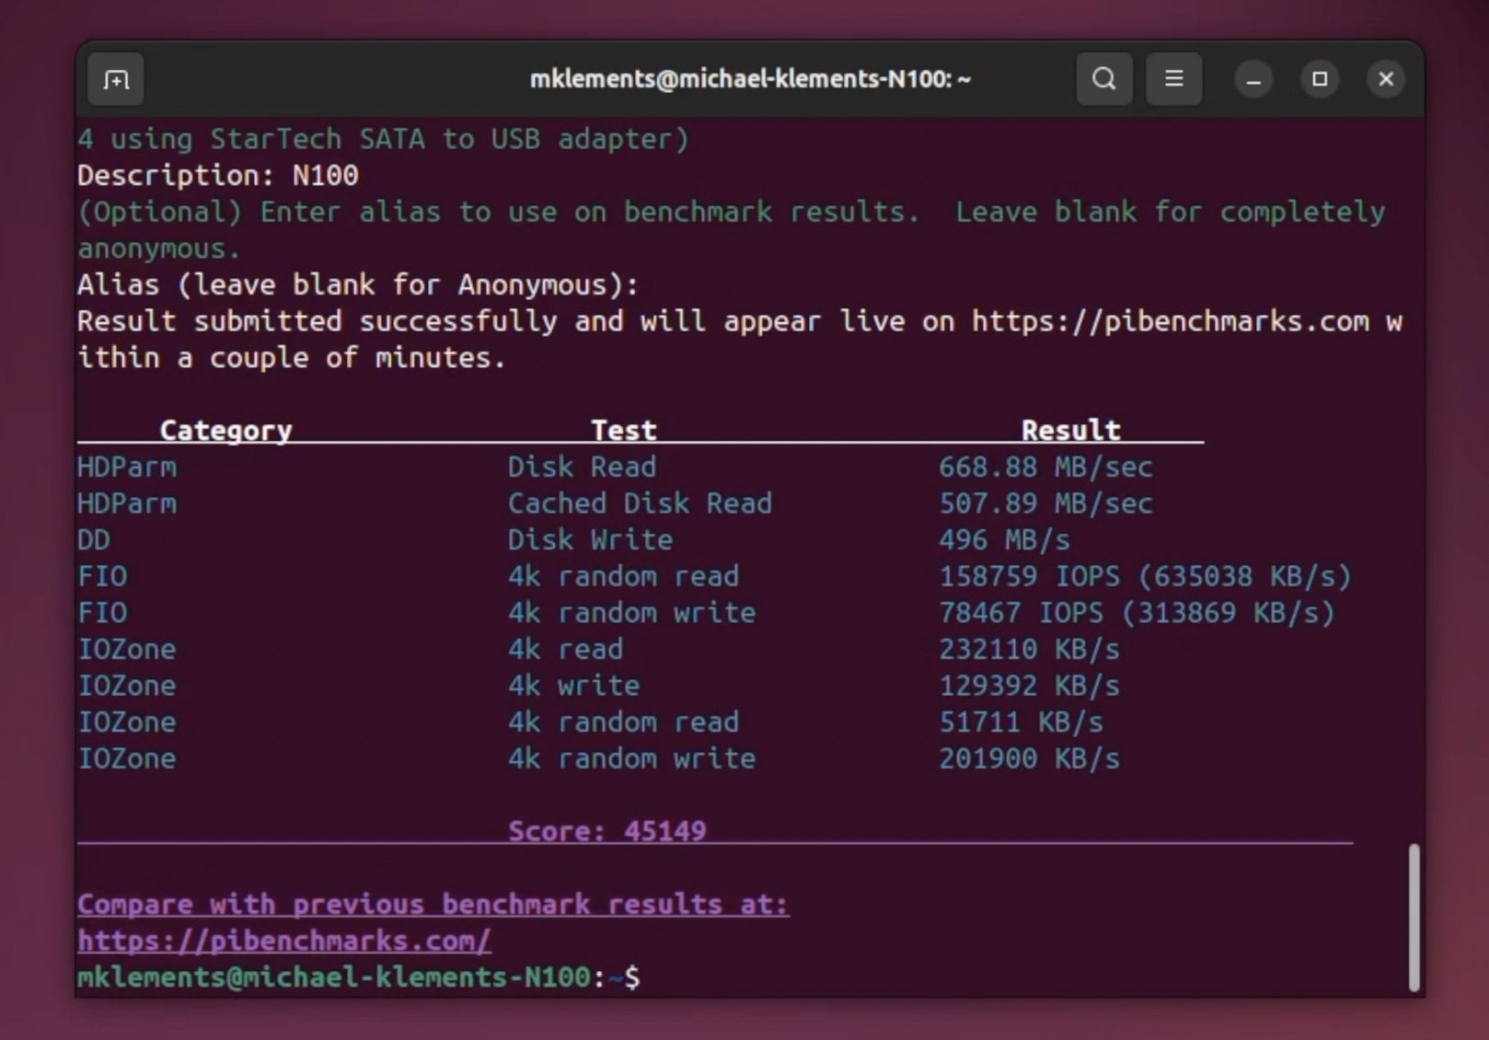
Task: Click the mklements@michael-klements-N100 window title
Action: [750, 79]
